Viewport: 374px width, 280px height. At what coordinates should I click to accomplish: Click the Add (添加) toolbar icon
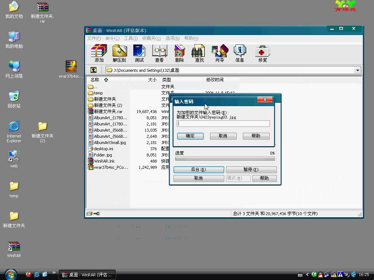pos(99,53)
